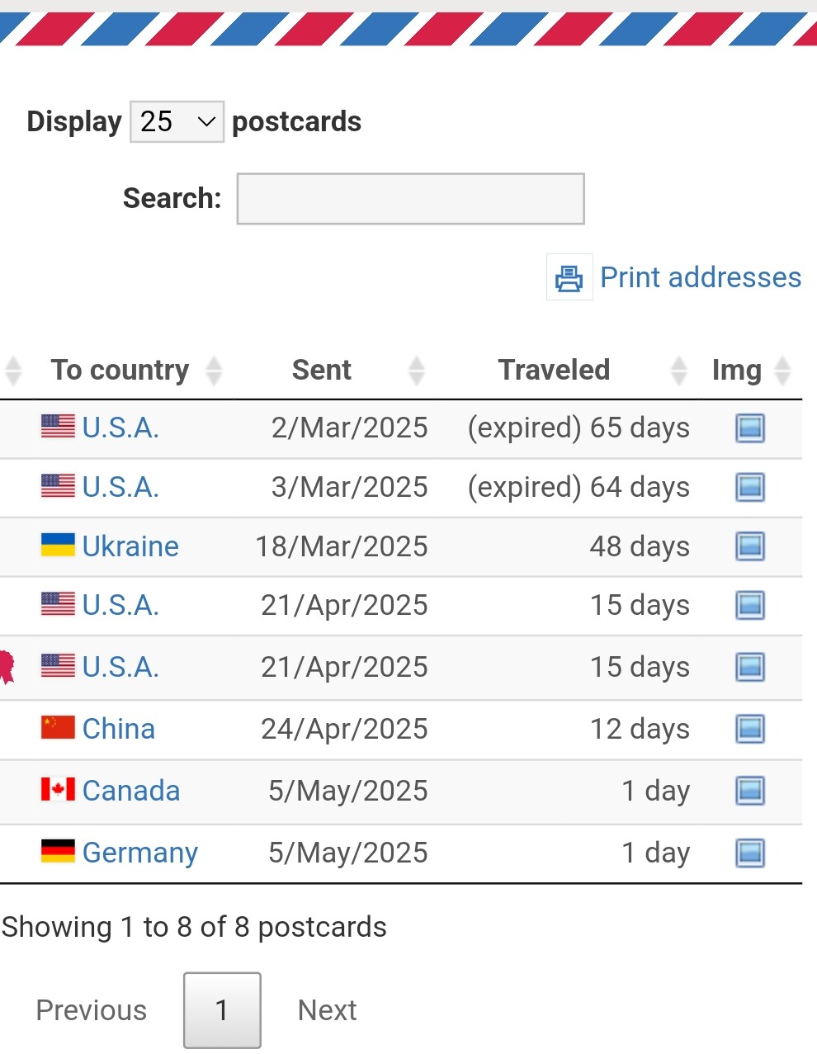Click the red ribbon badge icon
The image size is (817, 1054).
click(x=7, y=667)
